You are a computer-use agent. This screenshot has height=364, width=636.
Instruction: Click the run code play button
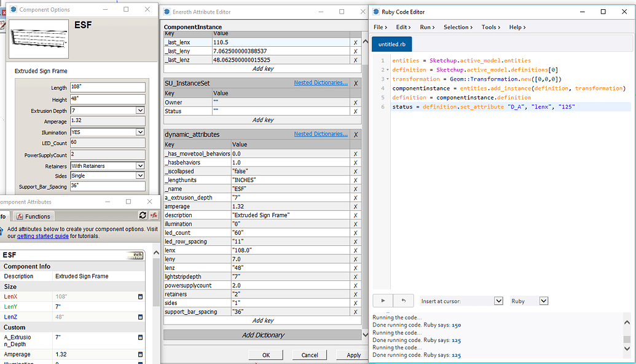point(383,301)
